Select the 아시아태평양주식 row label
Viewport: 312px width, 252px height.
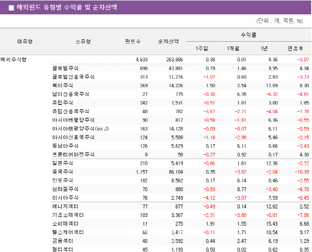coord(73,120)
